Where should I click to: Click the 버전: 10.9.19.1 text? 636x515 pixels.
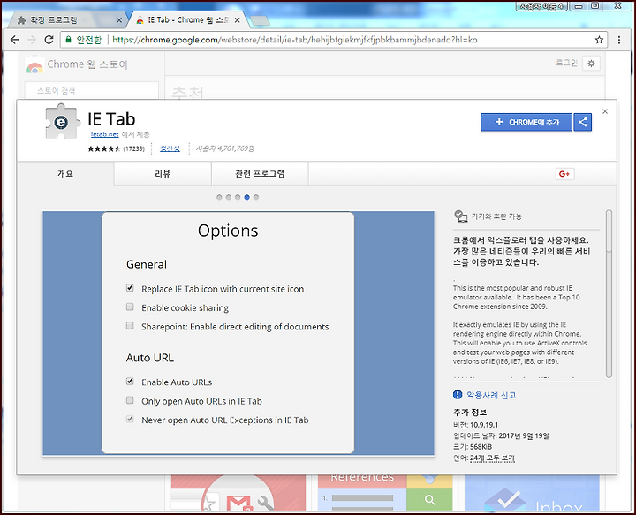pyautogui.click(x=476, y=425)
